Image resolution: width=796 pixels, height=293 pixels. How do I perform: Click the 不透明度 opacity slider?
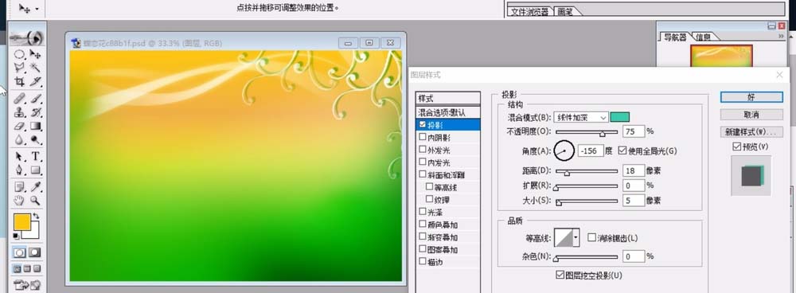[587, 132]
